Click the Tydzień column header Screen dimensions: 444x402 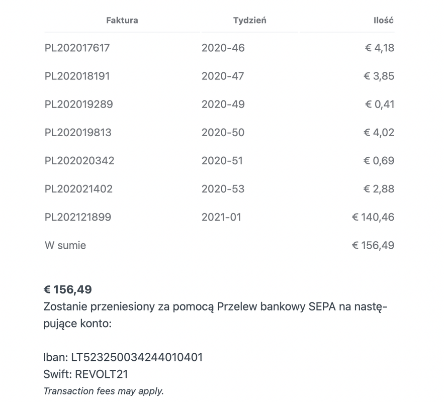[x=250, y=21]
